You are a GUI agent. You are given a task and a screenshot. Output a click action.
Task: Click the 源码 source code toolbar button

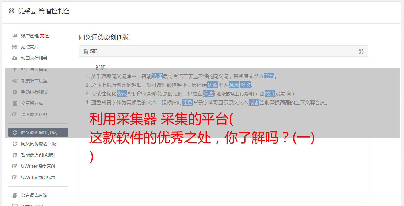(91, 51)
